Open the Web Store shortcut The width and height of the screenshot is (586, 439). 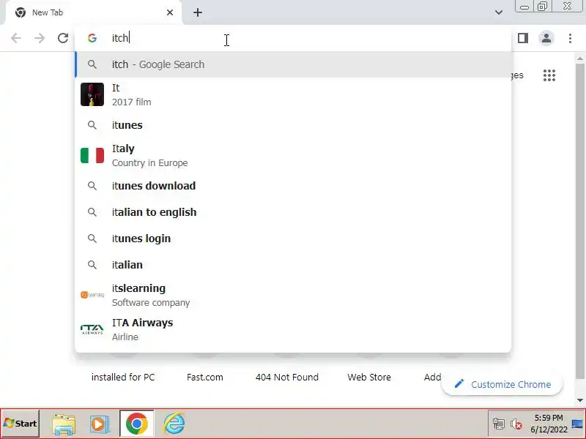[x=369, y=378]
